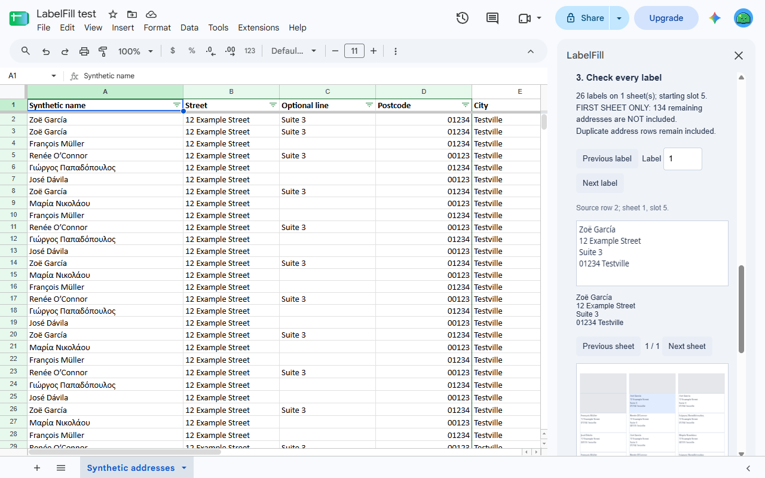Activate the paint format tool
The image size is (765, 478).
[103, 51]
